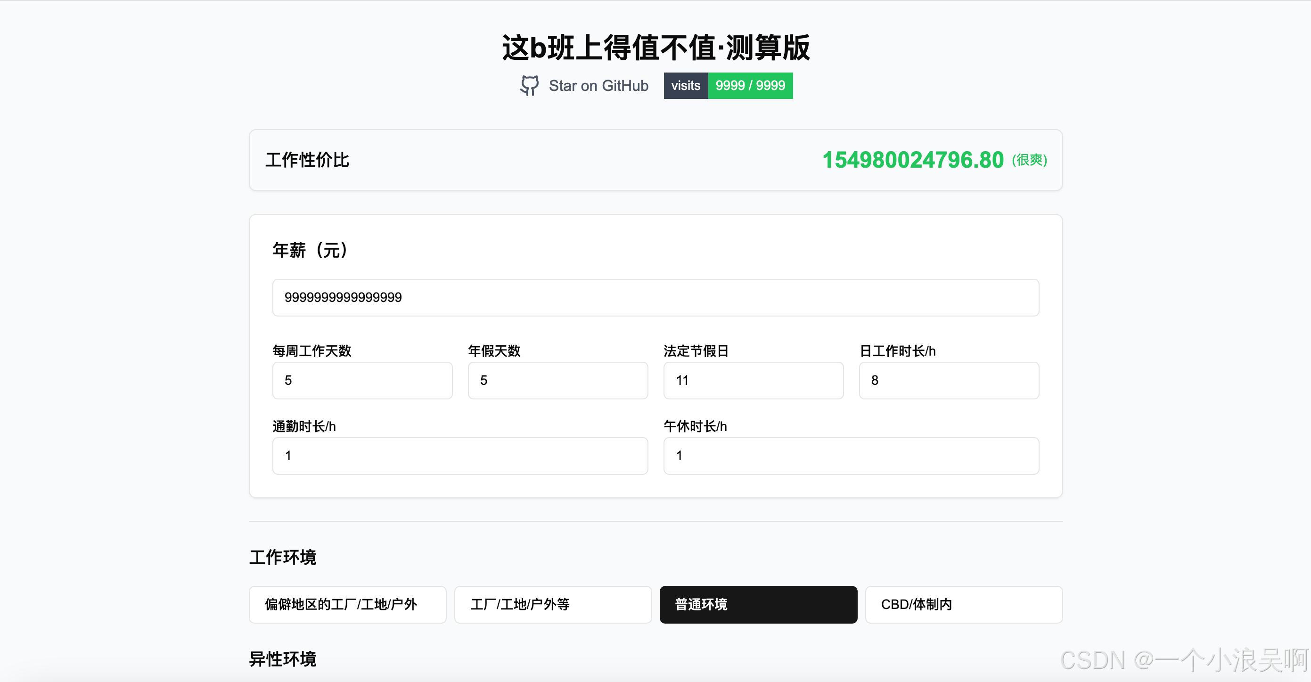Click the weekly work days field
Viewport: 1311px width, 682px height.
tap(362, 381)
